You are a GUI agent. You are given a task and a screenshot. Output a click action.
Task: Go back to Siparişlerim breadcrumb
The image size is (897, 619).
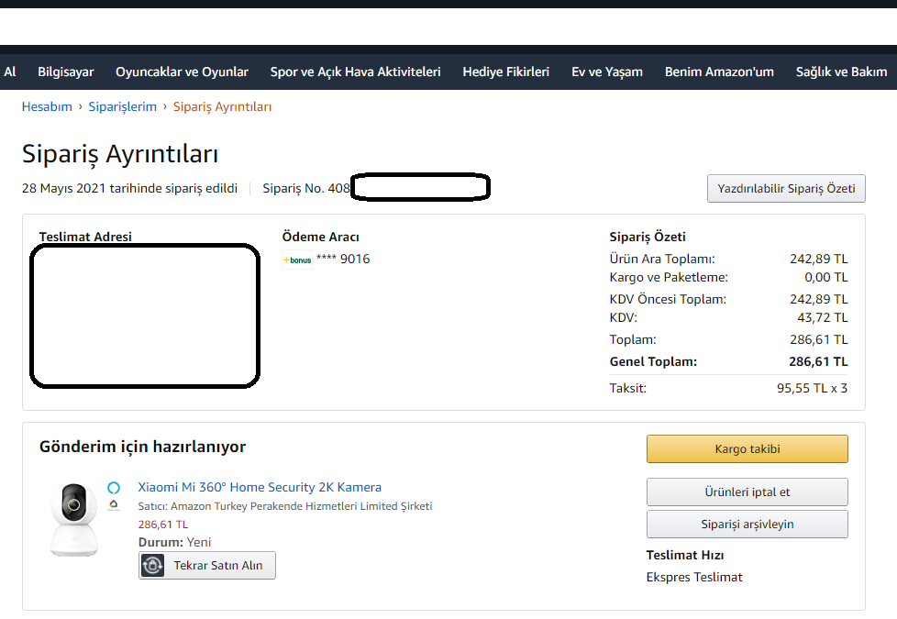[x=122, y=106]
